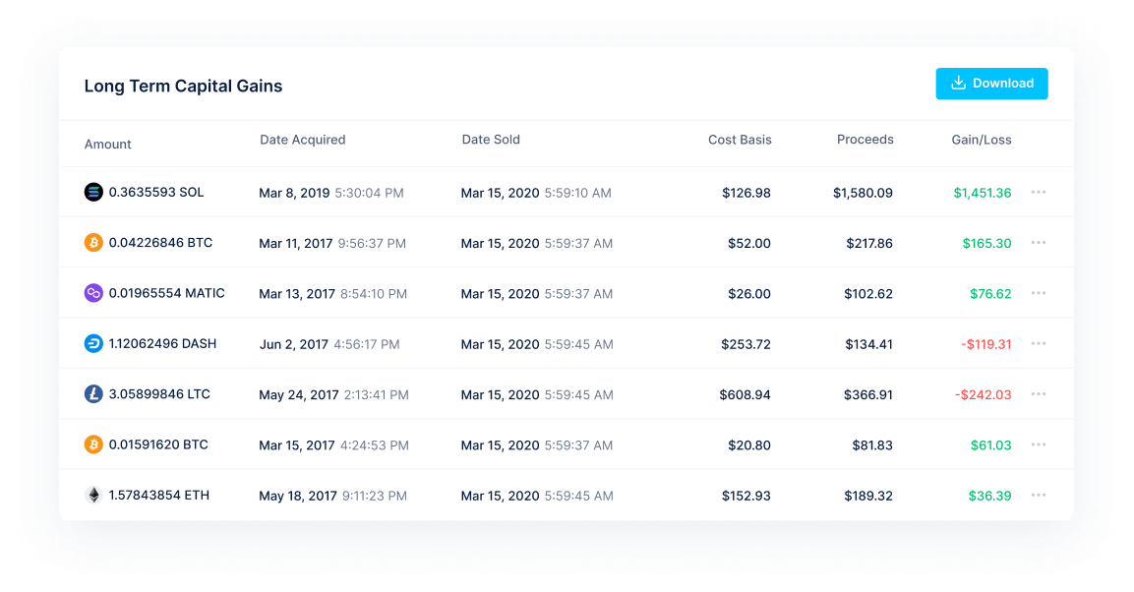Click the green $1,451.36 gain value
Image resolution: width=1134 pixels, height=592 pixels.
982,192
